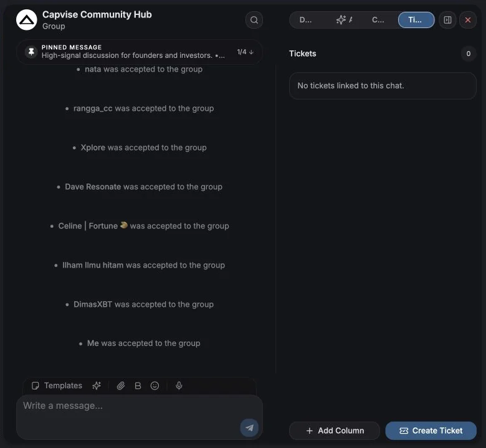Start voice recording with the microphone icon
The height and width of the screenshot is (448, 486).
[x=179, y=385]
